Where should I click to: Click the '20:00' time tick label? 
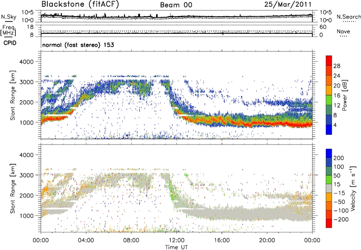click(x=267, y=241)
